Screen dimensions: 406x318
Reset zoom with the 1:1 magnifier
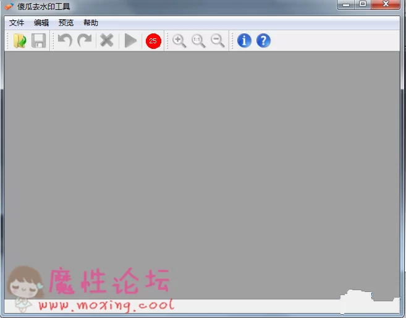coord(198,41)
